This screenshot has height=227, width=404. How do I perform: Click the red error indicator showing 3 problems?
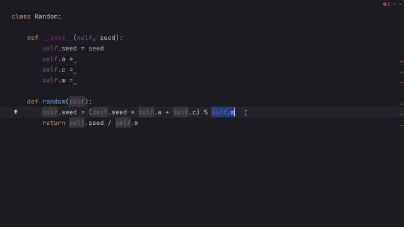[x=386, y=4]
